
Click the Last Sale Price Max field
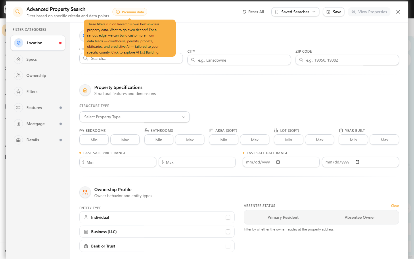pyautogui.click(x=197, y=162)
